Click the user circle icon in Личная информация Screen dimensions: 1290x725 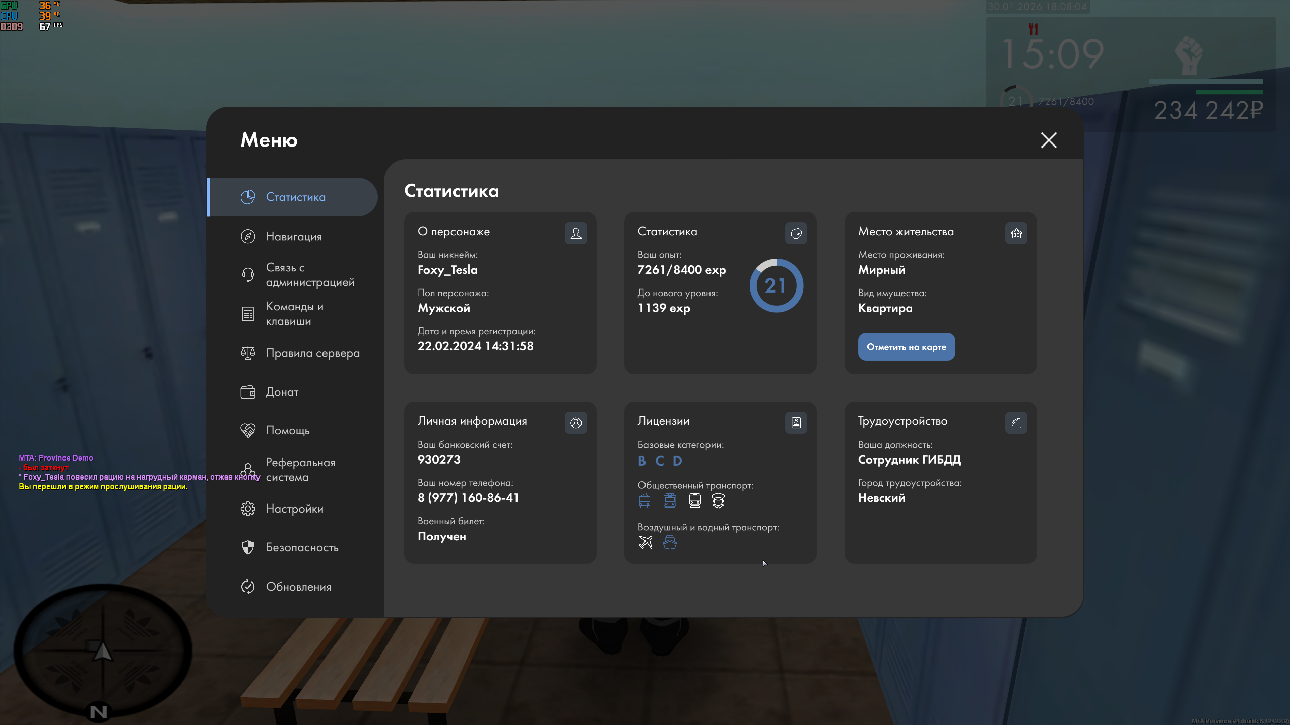click(x=575, y=423)
